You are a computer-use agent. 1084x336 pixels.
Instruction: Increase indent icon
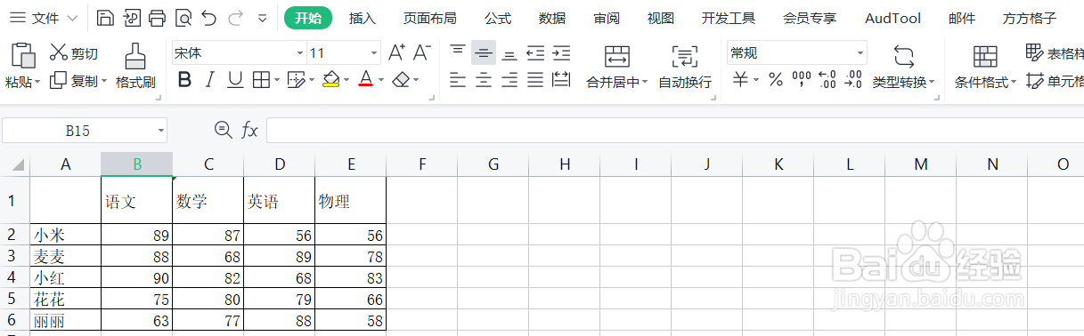point(561,53)
